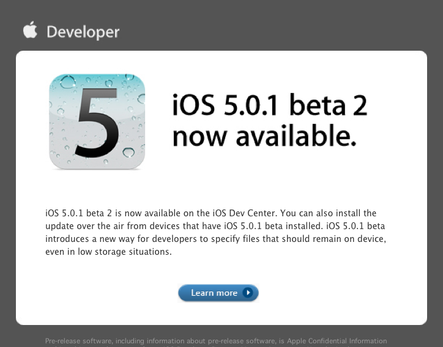Click the headline "iOS 5.0.1 beta 2"

pyautogui.click(x=270, y=105)
